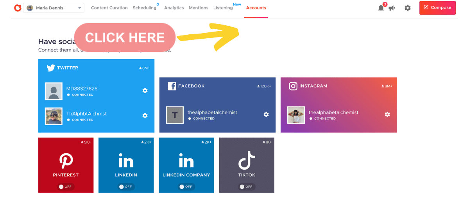Click the Instagram camera logo icon
Viewport: 469px width, 199px height.
pyautogui.click(x=293, y=86)
